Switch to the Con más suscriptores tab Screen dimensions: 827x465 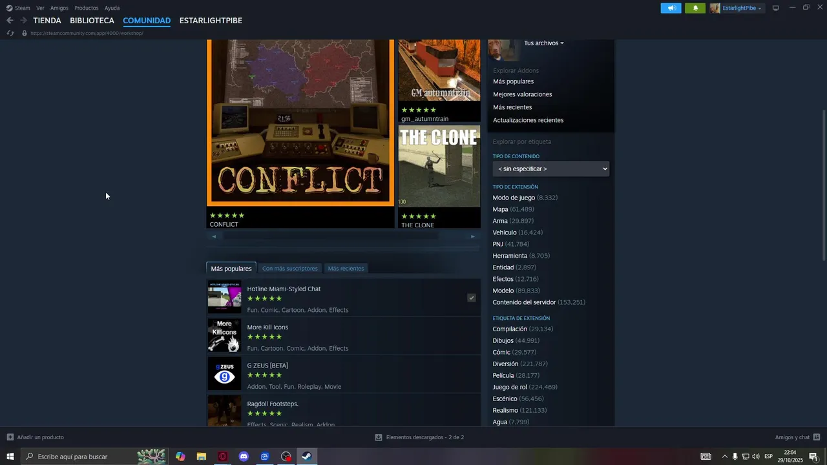(x=290, y=268)
